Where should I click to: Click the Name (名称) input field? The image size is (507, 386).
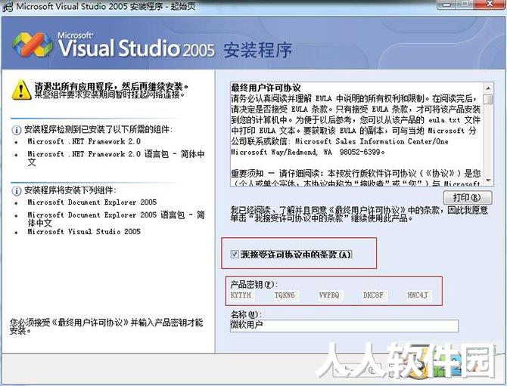(x=344, y=326)
